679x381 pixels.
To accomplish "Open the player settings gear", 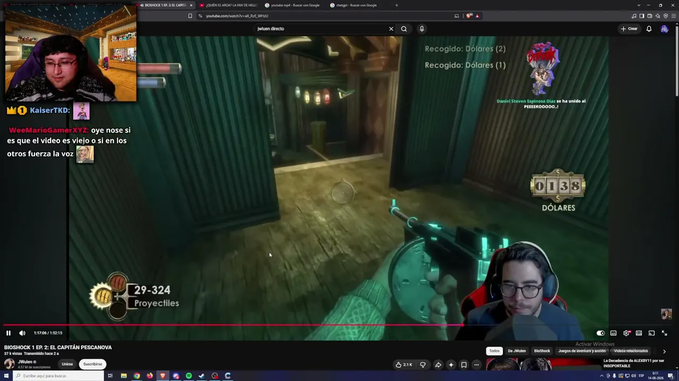I will 626,333.
